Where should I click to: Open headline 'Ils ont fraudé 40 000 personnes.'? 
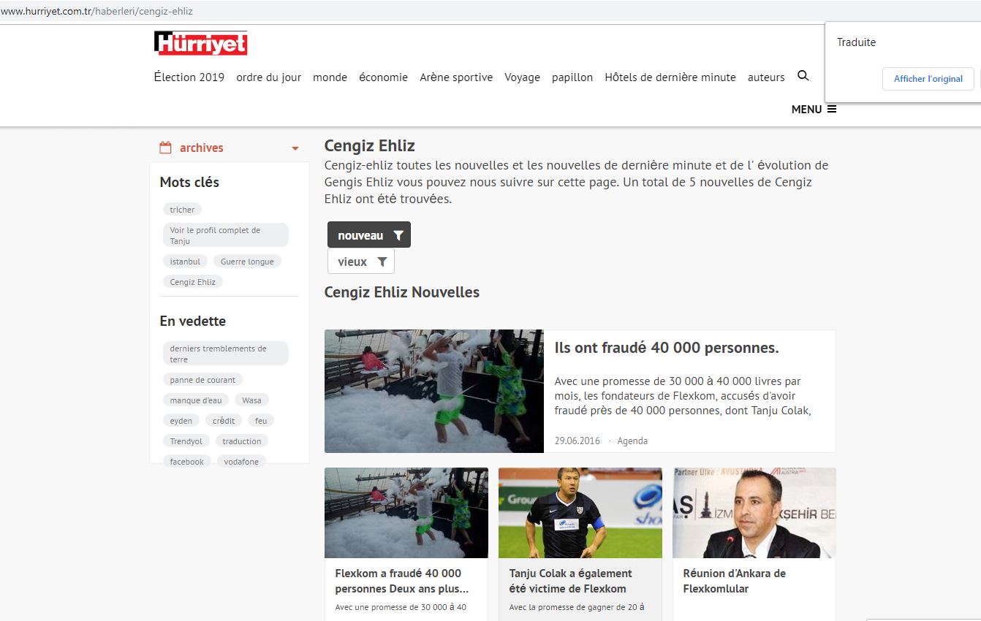coord(666,348)
